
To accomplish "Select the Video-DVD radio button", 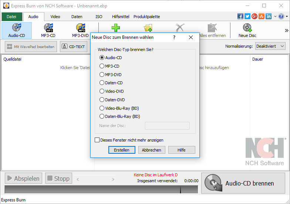I will (102, 91).
